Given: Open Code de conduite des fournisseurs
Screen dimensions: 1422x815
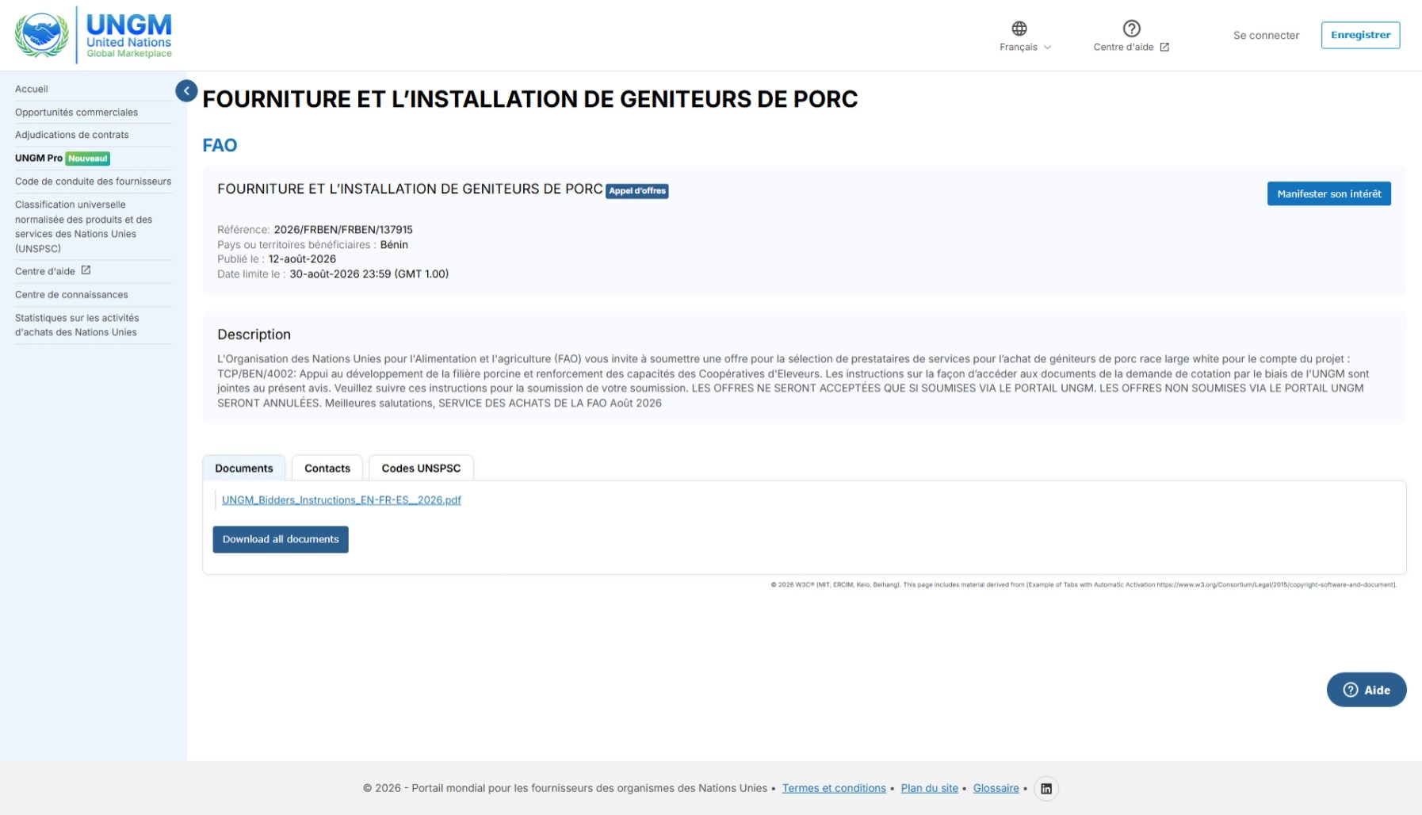Looking at the screenshot, I should (93, 182).
